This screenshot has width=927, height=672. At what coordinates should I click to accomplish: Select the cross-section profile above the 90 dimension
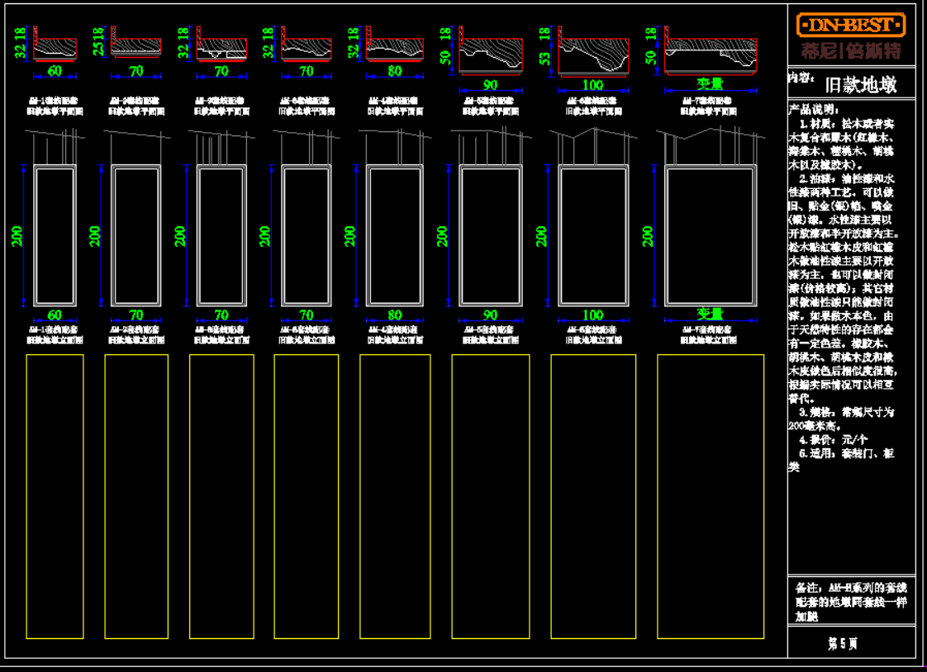click(x=491, y=54)
